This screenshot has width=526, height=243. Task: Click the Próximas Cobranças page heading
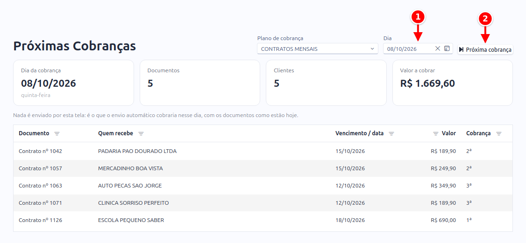coord(74,46)
